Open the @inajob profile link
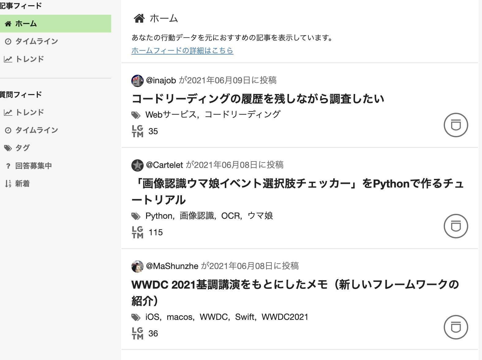The height and width of the screenshot is (360, 482). [x=161, y=80]
